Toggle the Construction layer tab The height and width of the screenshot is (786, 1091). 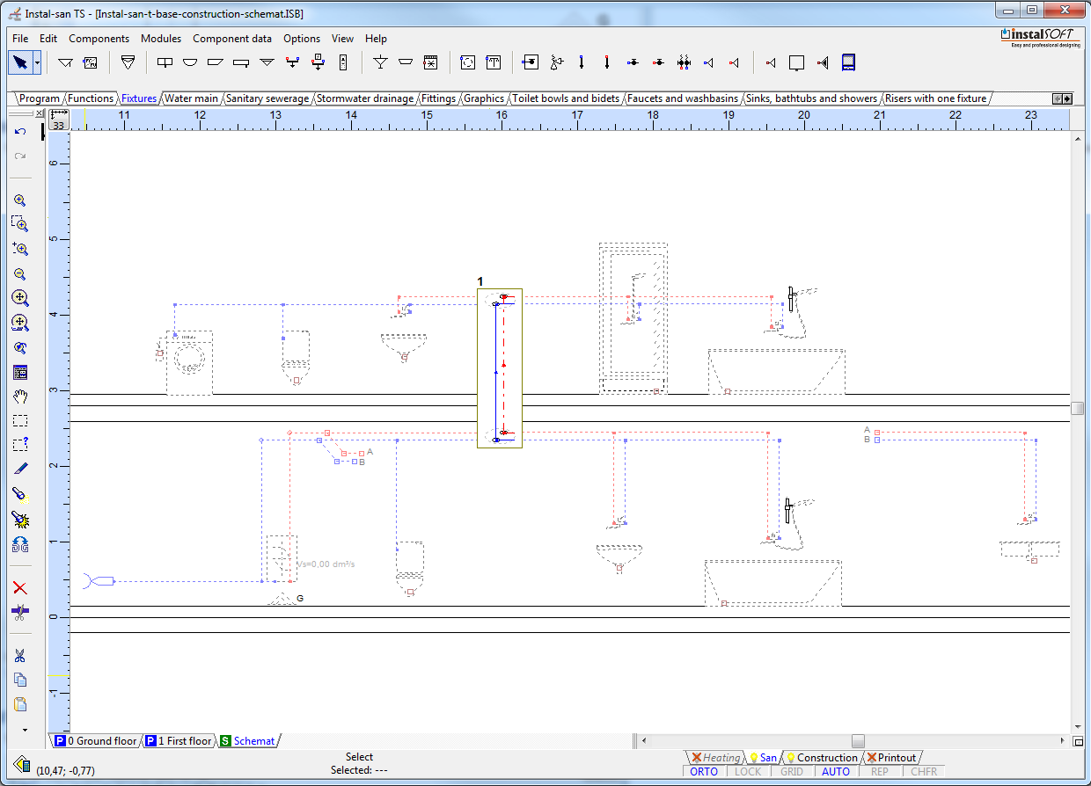tap(822, 757)
